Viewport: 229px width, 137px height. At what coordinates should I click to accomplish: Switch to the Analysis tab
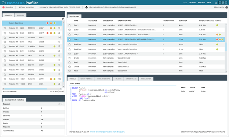click(x=21, y=15)
